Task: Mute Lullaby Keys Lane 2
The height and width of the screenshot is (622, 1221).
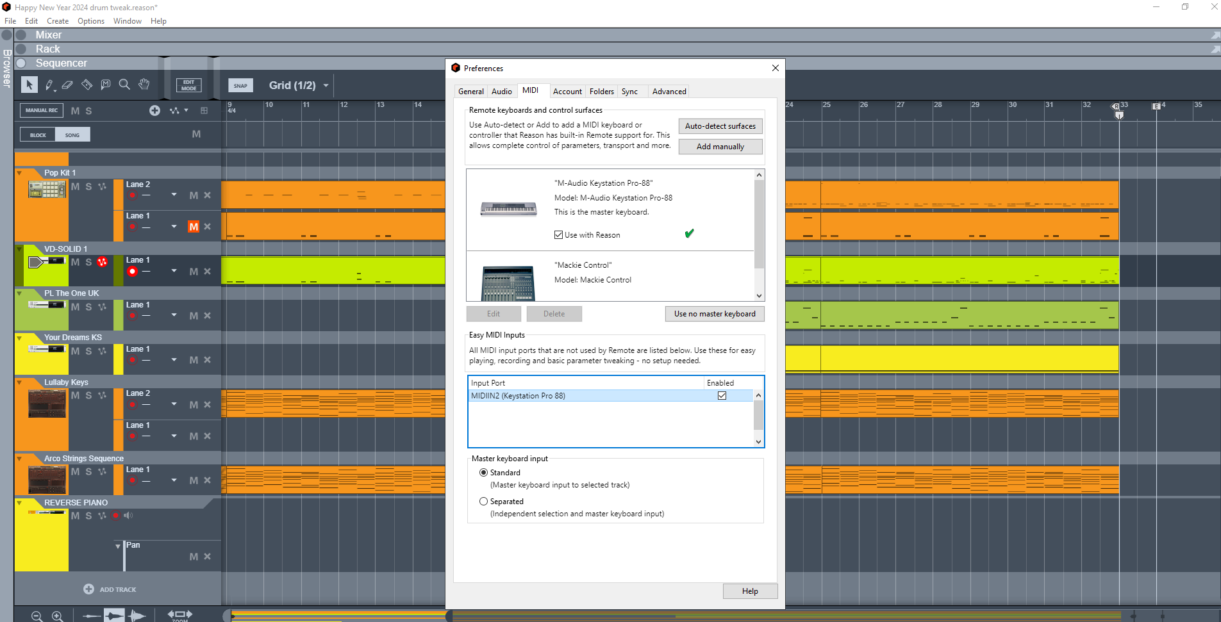Action: [x=194, y=405]
